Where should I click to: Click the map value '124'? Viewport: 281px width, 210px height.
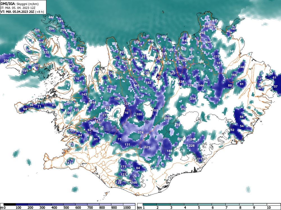pyautogui.click(x=181, y=81)
